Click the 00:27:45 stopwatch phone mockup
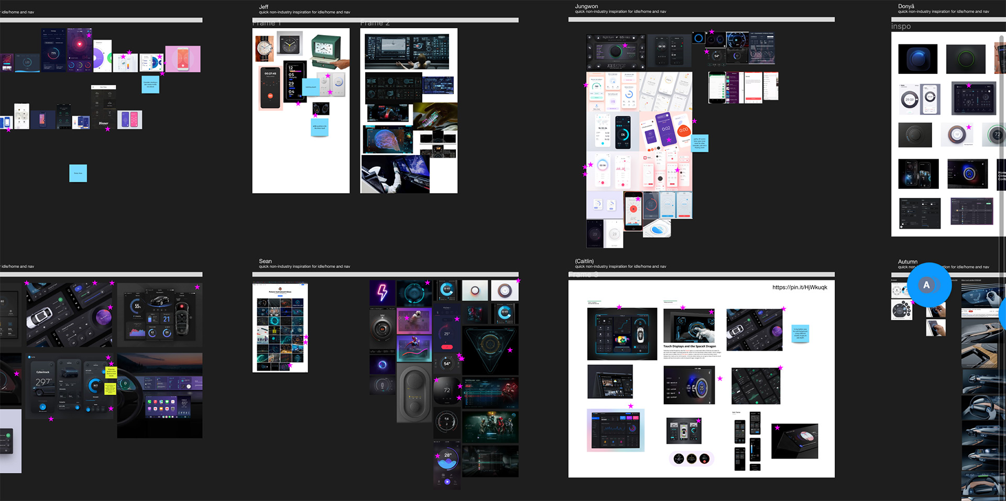1006x501 pixels. pos(270,88)
